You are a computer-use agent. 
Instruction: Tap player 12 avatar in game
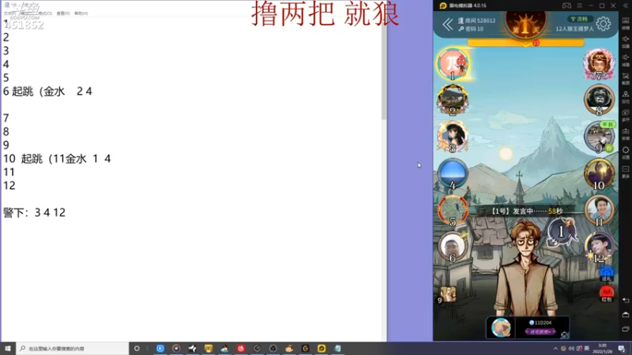click(599, 247)
